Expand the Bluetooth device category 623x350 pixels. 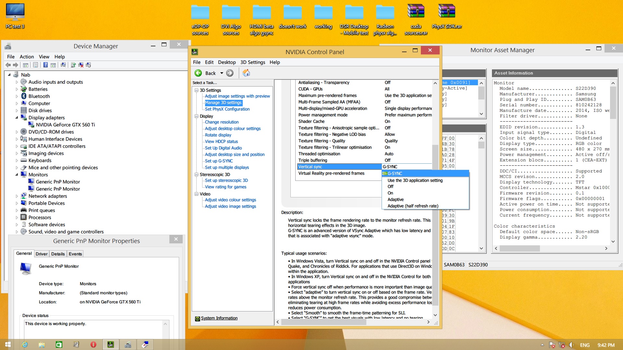tap(17, 96)
